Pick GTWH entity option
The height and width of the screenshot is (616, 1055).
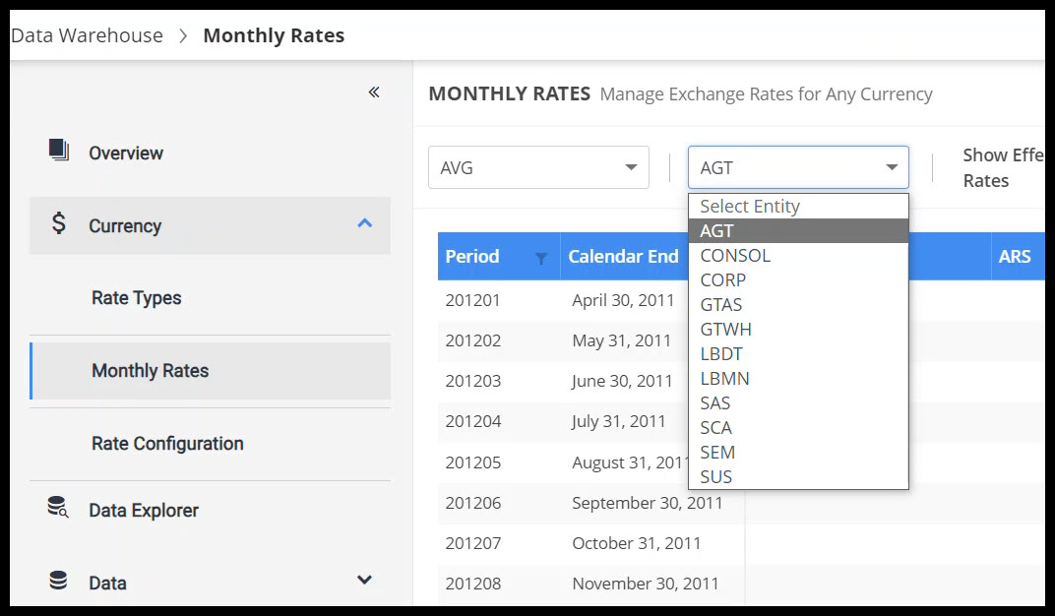tap(725, 330)
